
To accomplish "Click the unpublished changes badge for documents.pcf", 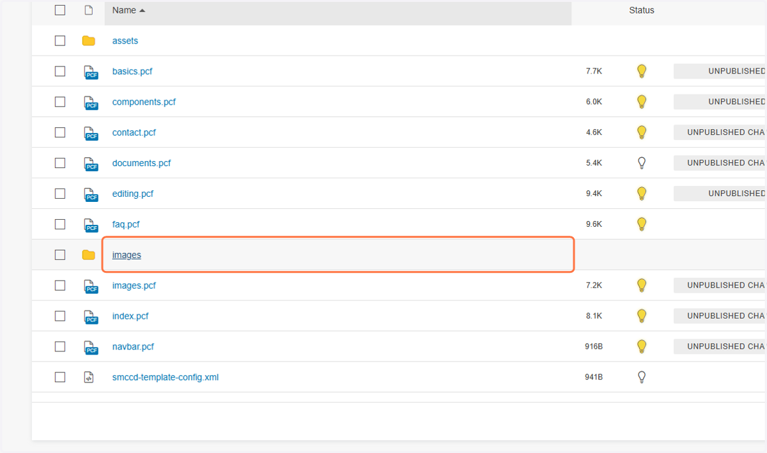I will pos(720,163).
